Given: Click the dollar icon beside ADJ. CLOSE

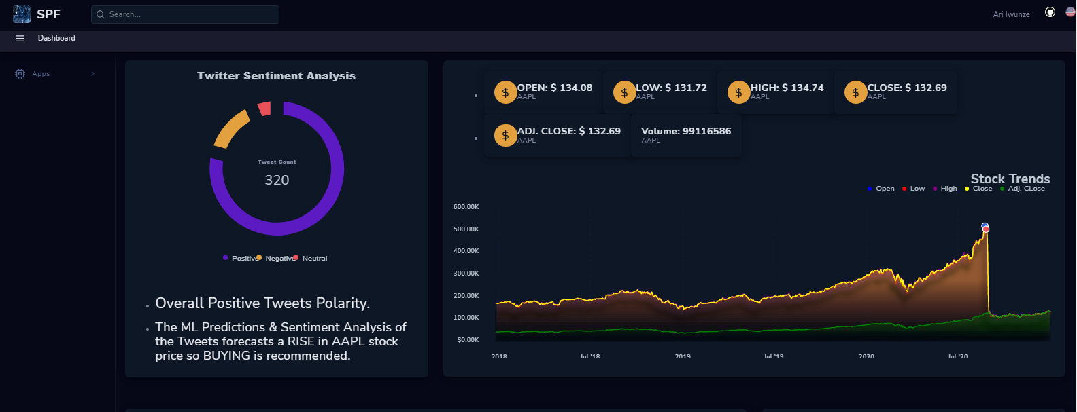Looking at the screenshot, I should (x=505, y=136).
